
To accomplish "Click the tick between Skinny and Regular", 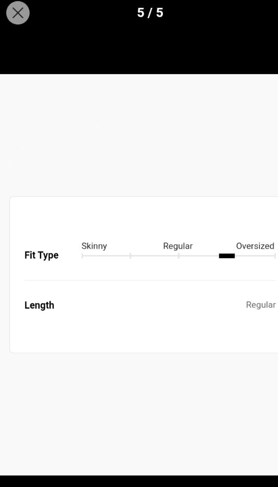I will pos(130,256).
